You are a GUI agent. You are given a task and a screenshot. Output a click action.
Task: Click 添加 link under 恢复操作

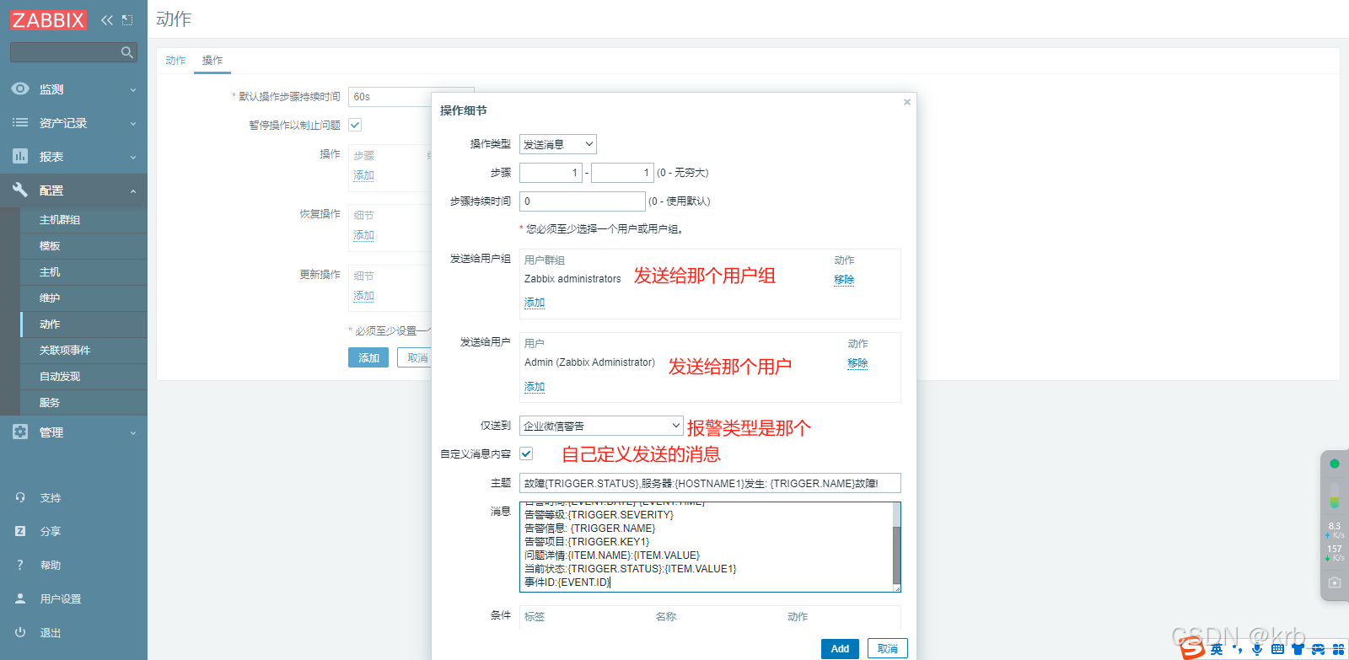363,235
